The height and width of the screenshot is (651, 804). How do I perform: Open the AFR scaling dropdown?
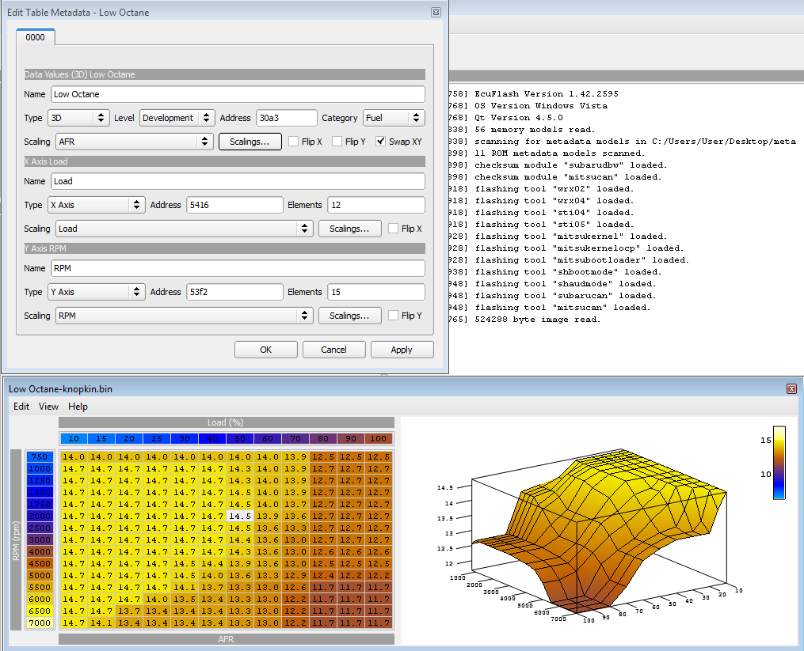(133, 142)
